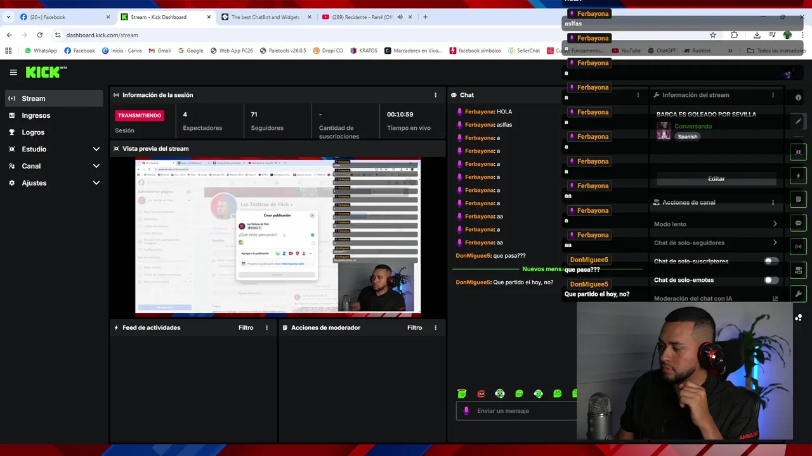Click Filtro in Feed de actividades
The height and width of the screenshot is (456, 812).
click(x=246, y=327)
